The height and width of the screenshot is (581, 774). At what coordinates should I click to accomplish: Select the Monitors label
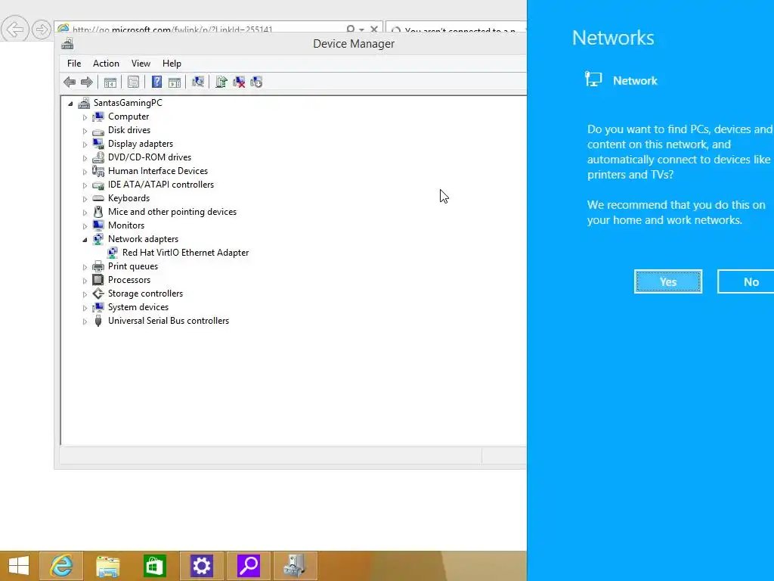pos(126,225)
